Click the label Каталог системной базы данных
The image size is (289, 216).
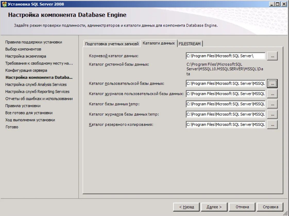[119, 64]
